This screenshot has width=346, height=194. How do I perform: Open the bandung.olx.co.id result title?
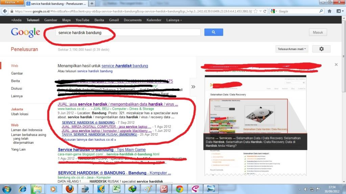(x=114, y=173)
